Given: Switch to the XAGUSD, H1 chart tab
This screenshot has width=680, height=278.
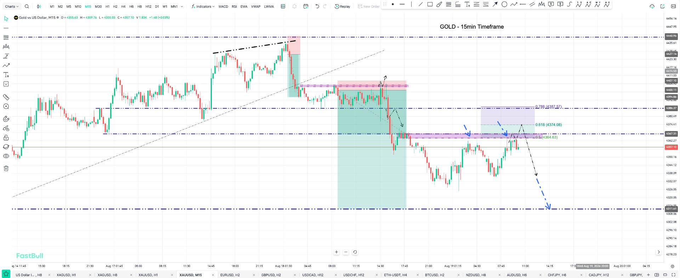Looking at the screenshot, I should [x=66, y=275].
